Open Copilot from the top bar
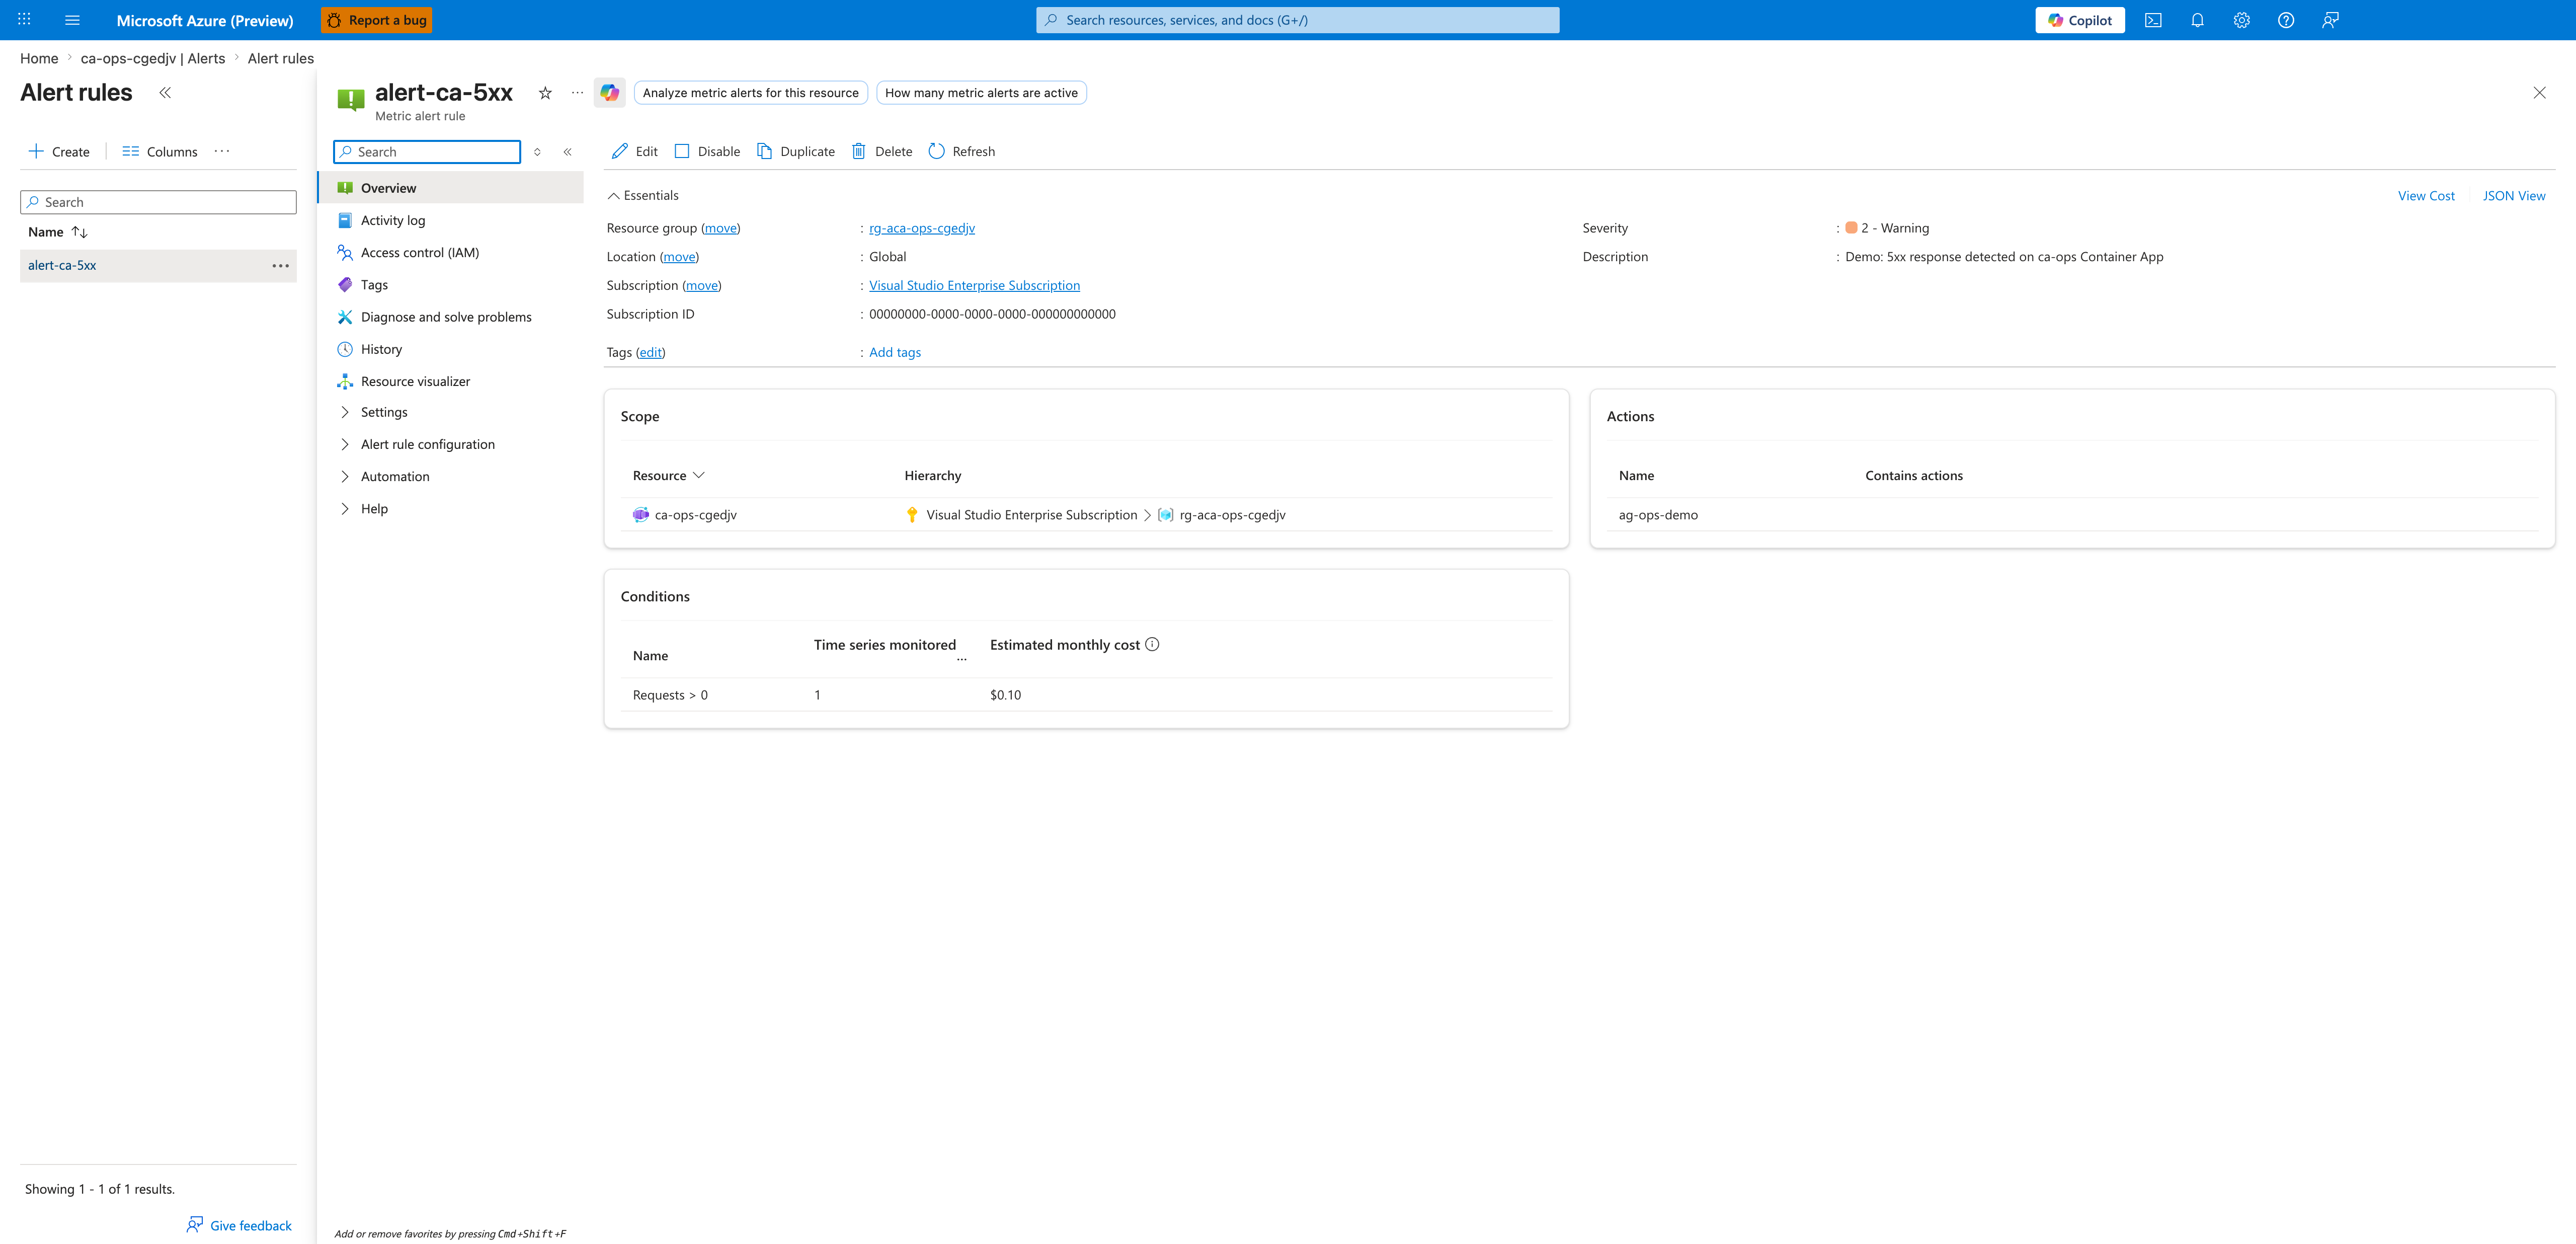The height and width of the screenshot is (1244, 2576). click(x=2079, y=20)
